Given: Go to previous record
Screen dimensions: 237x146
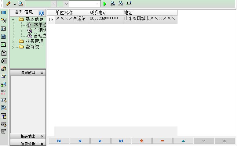Looking at the screenshot, I should (x=80, y=141).
